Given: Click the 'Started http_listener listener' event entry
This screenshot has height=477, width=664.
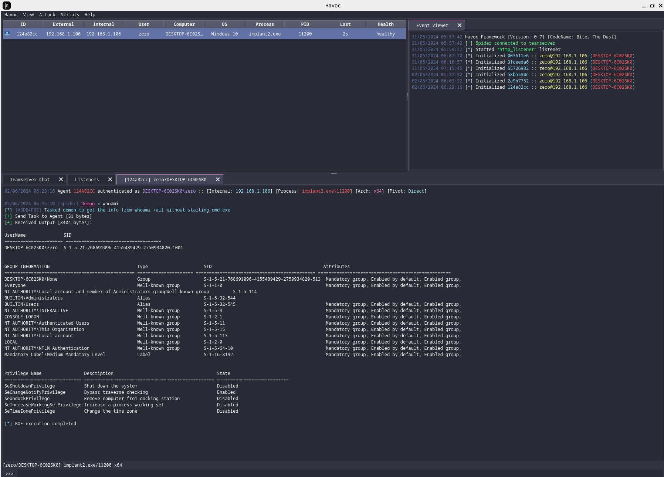Looking at the screenshot, I should (x=486, y=50).
